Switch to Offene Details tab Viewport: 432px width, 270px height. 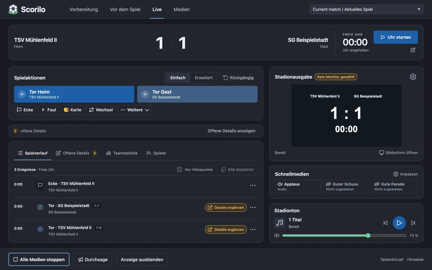pos(76,153)
